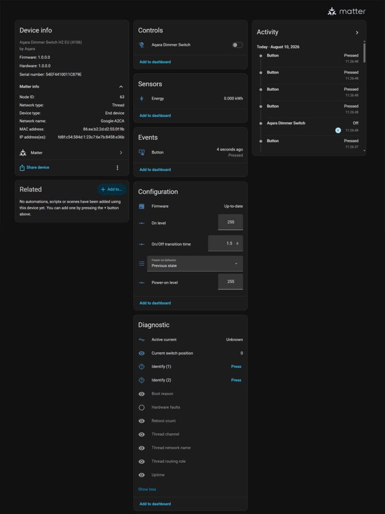Click the Network name Google-A2CA value
Viewport: 385px width, 514px height.
(x=112, y=121)
